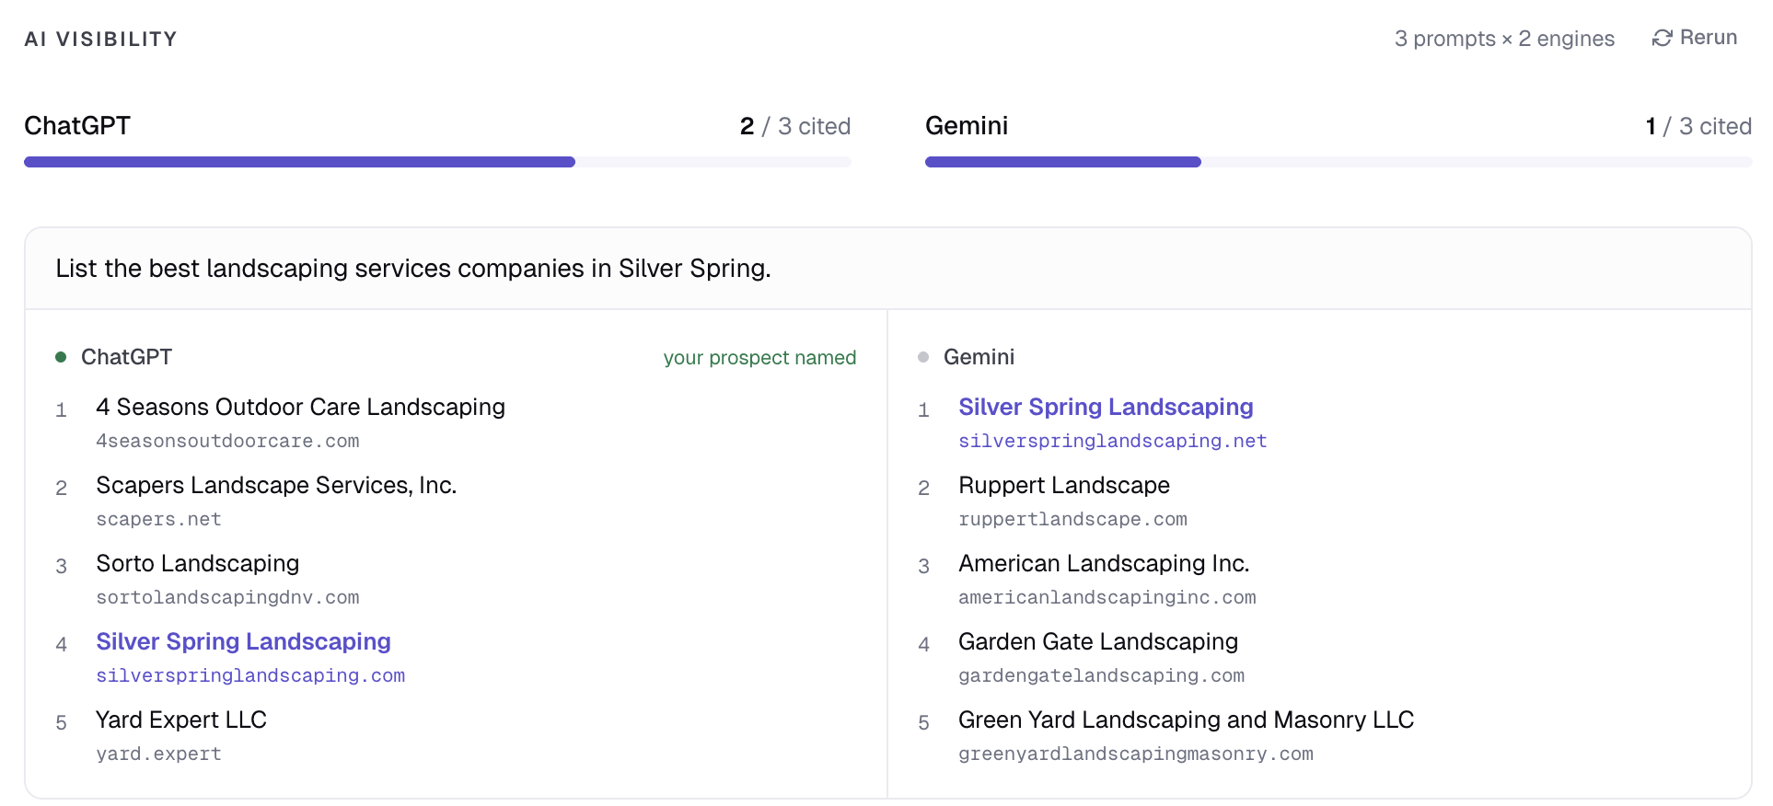The width and height of the screenshot is (1773, 806).
Task: Click the Rerun refresh icon
Action: (1662, 38)
